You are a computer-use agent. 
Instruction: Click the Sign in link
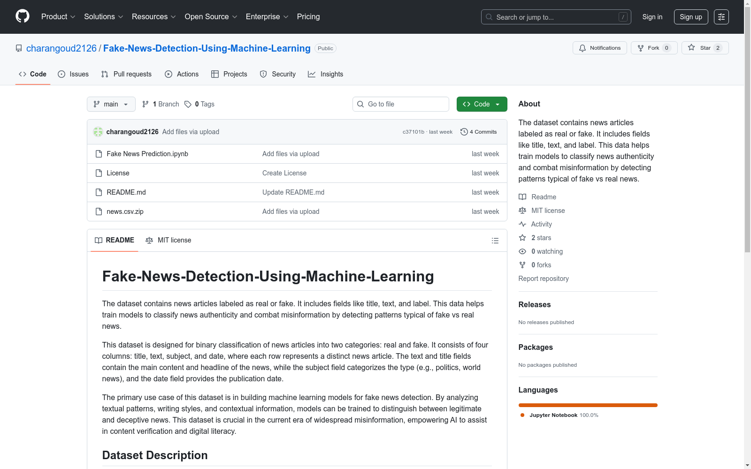coord(652,17)
